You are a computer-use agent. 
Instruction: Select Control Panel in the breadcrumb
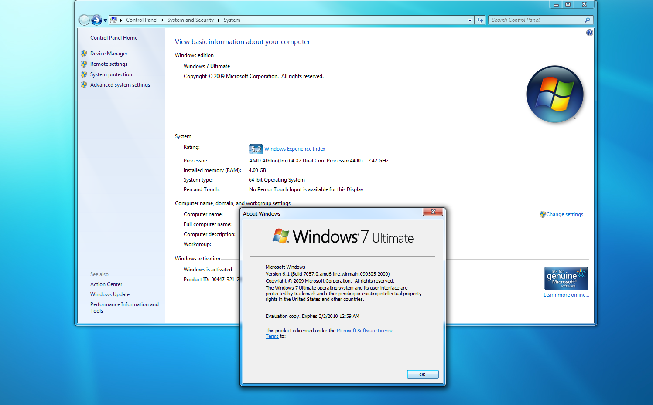[142, 20]
